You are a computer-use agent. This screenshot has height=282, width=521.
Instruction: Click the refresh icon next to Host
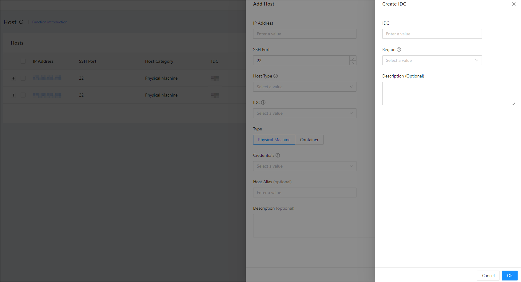(x=21, y=22)
